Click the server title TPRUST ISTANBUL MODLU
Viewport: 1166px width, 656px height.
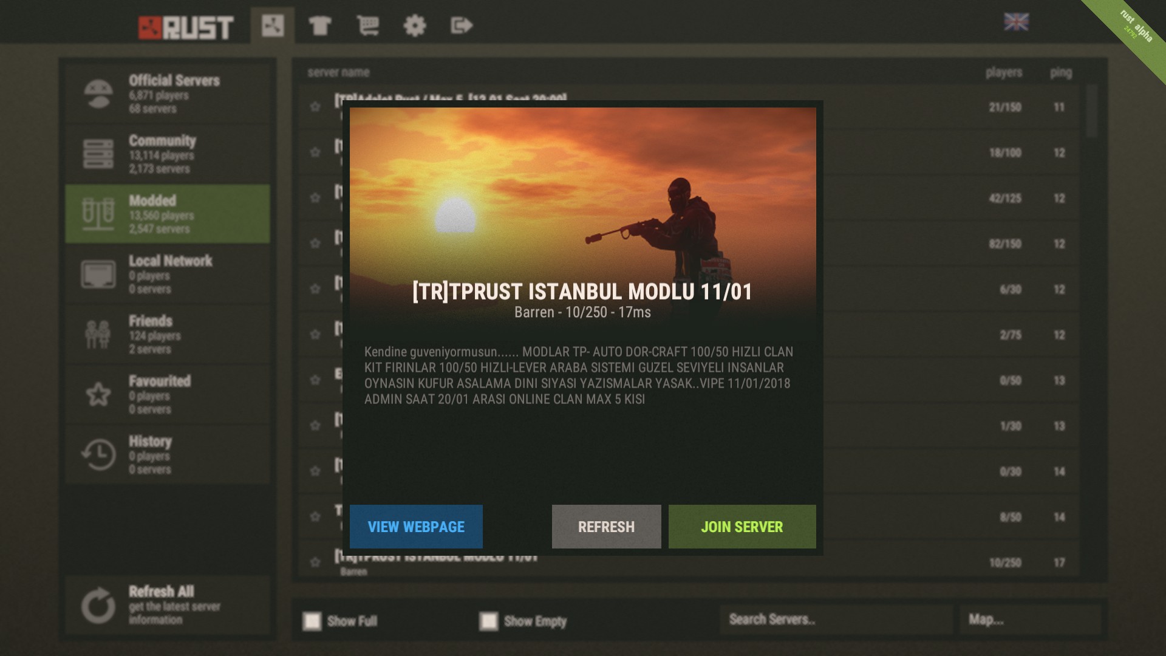tap(582, 292)
